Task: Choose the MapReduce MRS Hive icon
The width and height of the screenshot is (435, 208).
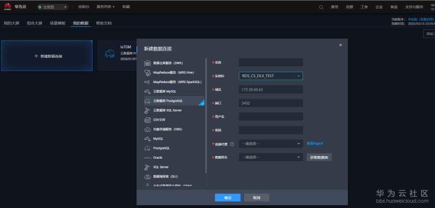Action: [147, 73]
